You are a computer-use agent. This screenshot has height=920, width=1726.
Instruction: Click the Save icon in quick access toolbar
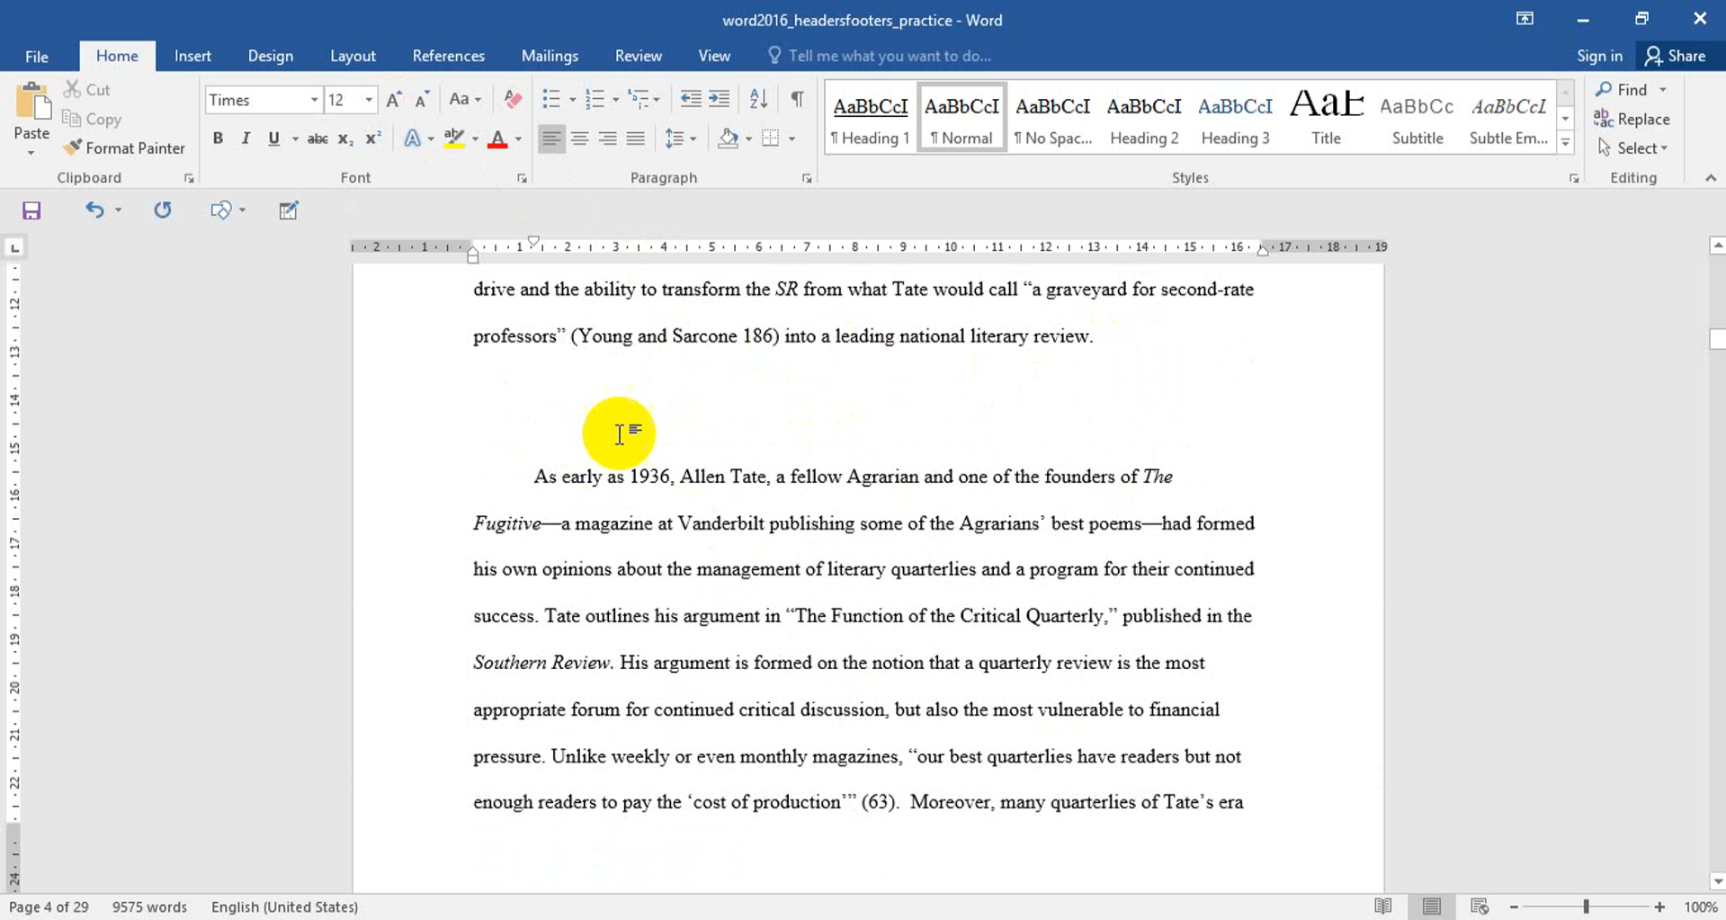(31, 210)
